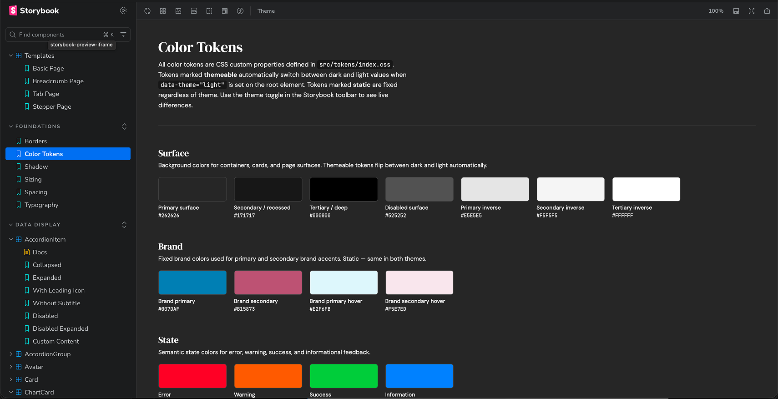Expand all icon beside DATA DISPLAY
Image resolution: width=778 pixels, height=399 pixels.
coord(124,225)
